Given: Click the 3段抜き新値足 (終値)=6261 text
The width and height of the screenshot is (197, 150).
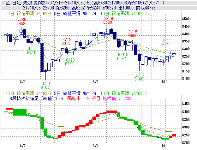Looking at the screenshot, I should tap(37, 98).
